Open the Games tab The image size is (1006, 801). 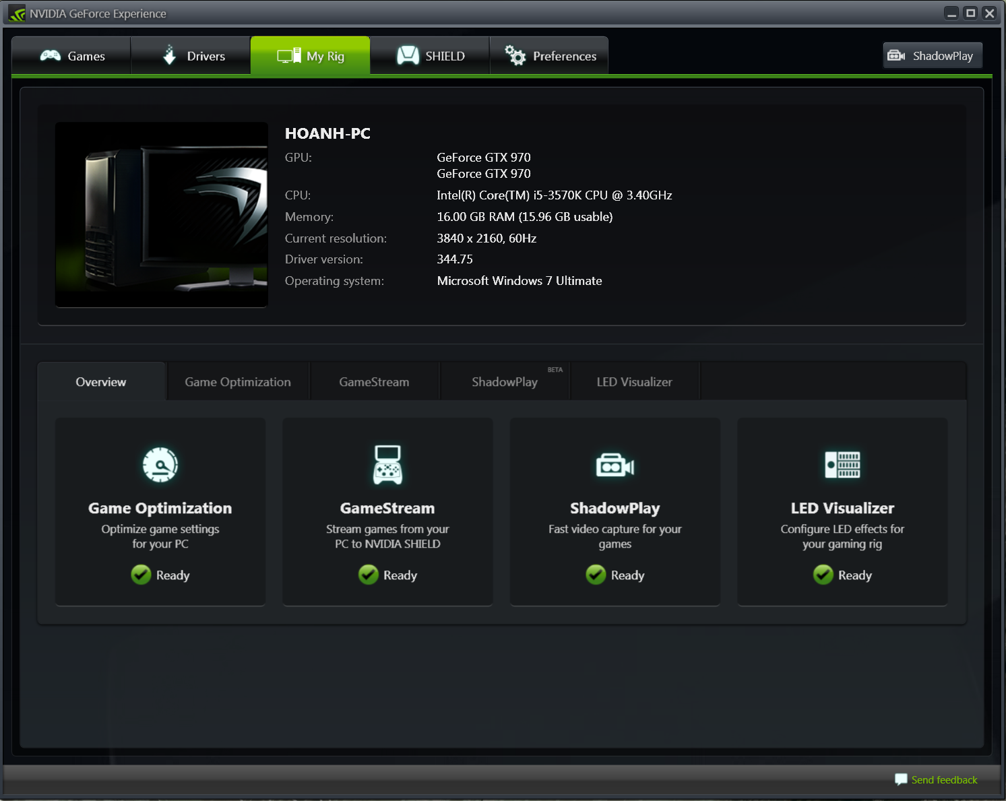click(71, 56)
